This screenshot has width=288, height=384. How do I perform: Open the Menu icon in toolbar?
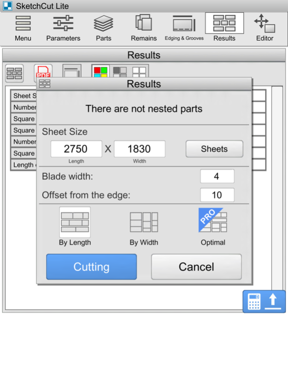(x=23, y=28)
